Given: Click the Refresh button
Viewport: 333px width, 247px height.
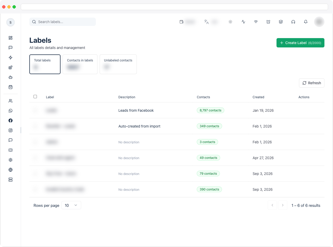Looking at the screenshot, I should [312, 83].
